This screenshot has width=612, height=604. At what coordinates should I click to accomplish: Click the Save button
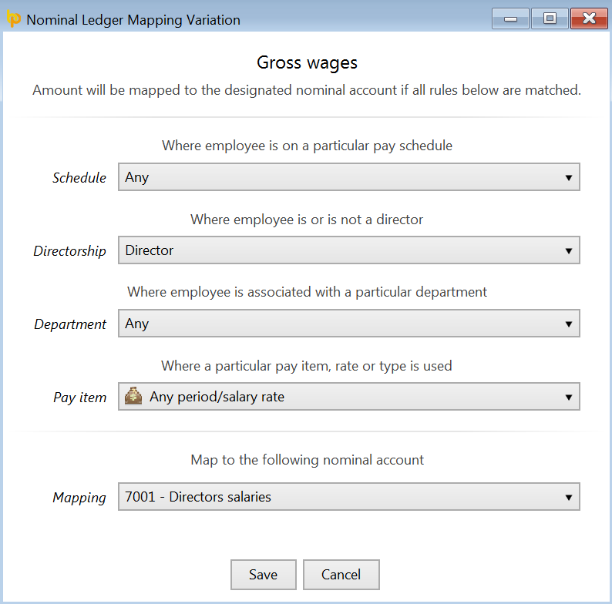tap(264, 575)
